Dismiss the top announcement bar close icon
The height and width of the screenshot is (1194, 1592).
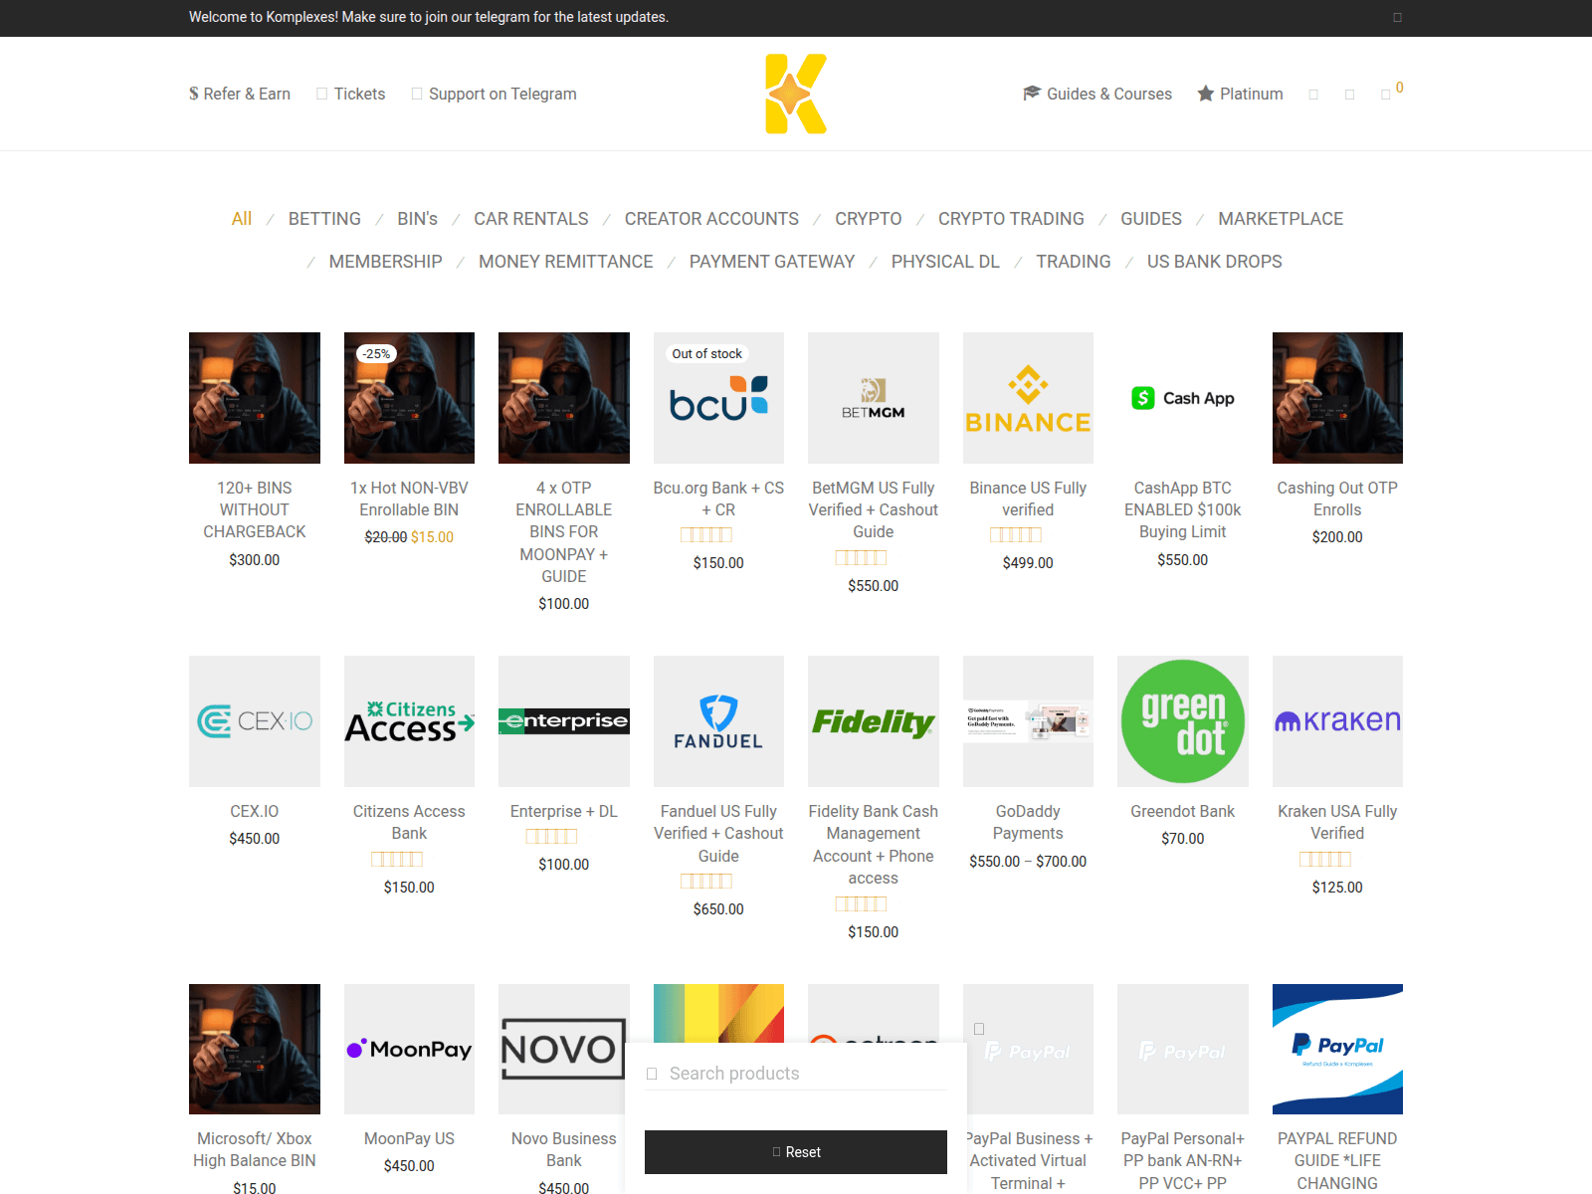coord(1397,17)
